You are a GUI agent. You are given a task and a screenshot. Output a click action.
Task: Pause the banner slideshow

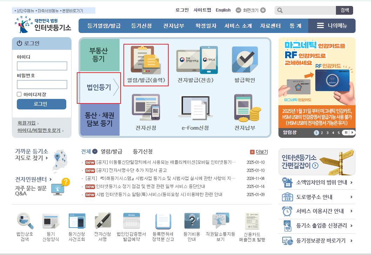point(346,133)
